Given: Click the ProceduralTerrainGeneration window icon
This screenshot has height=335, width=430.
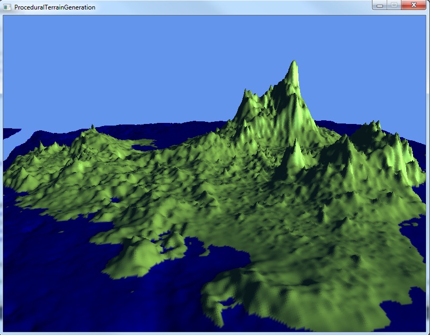Looking at the screenshot, I should pos(7,7).
